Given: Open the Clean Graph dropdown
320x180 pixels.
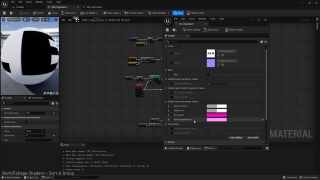Looking at the screenshot, I should pos(112,13).
